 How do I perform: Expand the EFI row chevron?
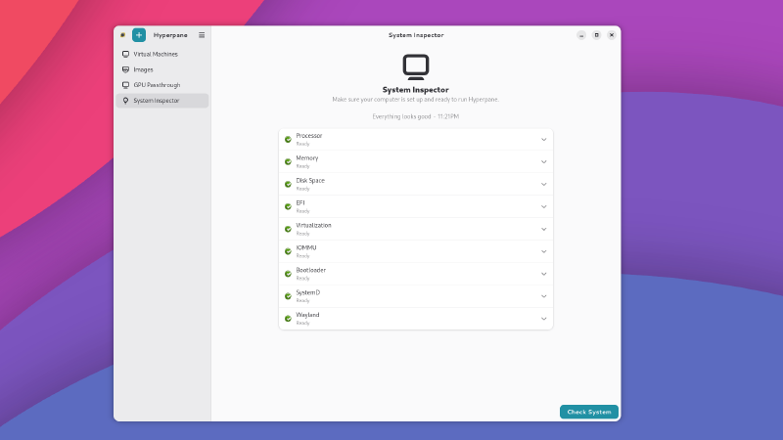(544, 206)
